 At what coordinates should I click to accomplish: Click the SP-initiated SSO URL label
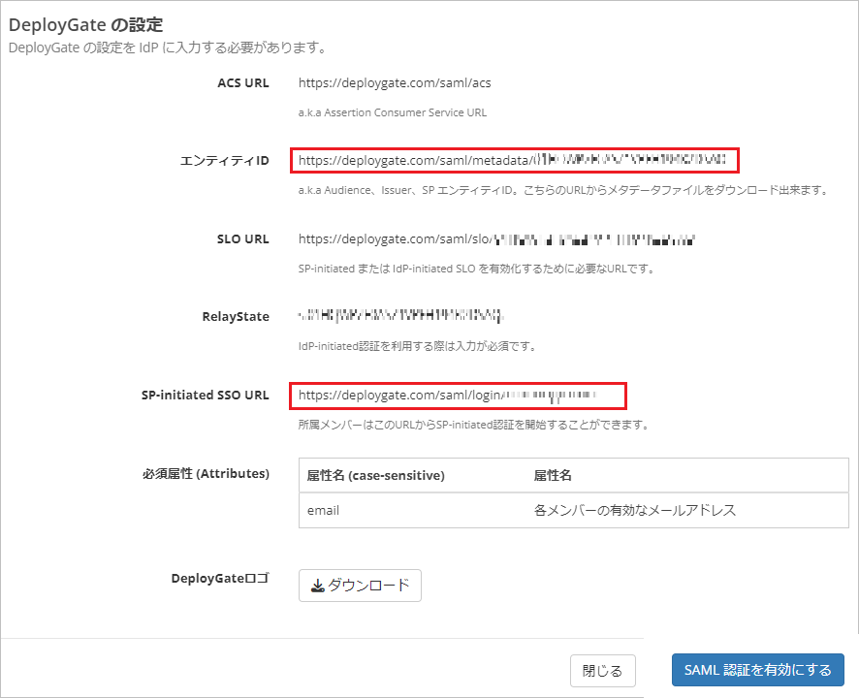click(x=205, y=395)
